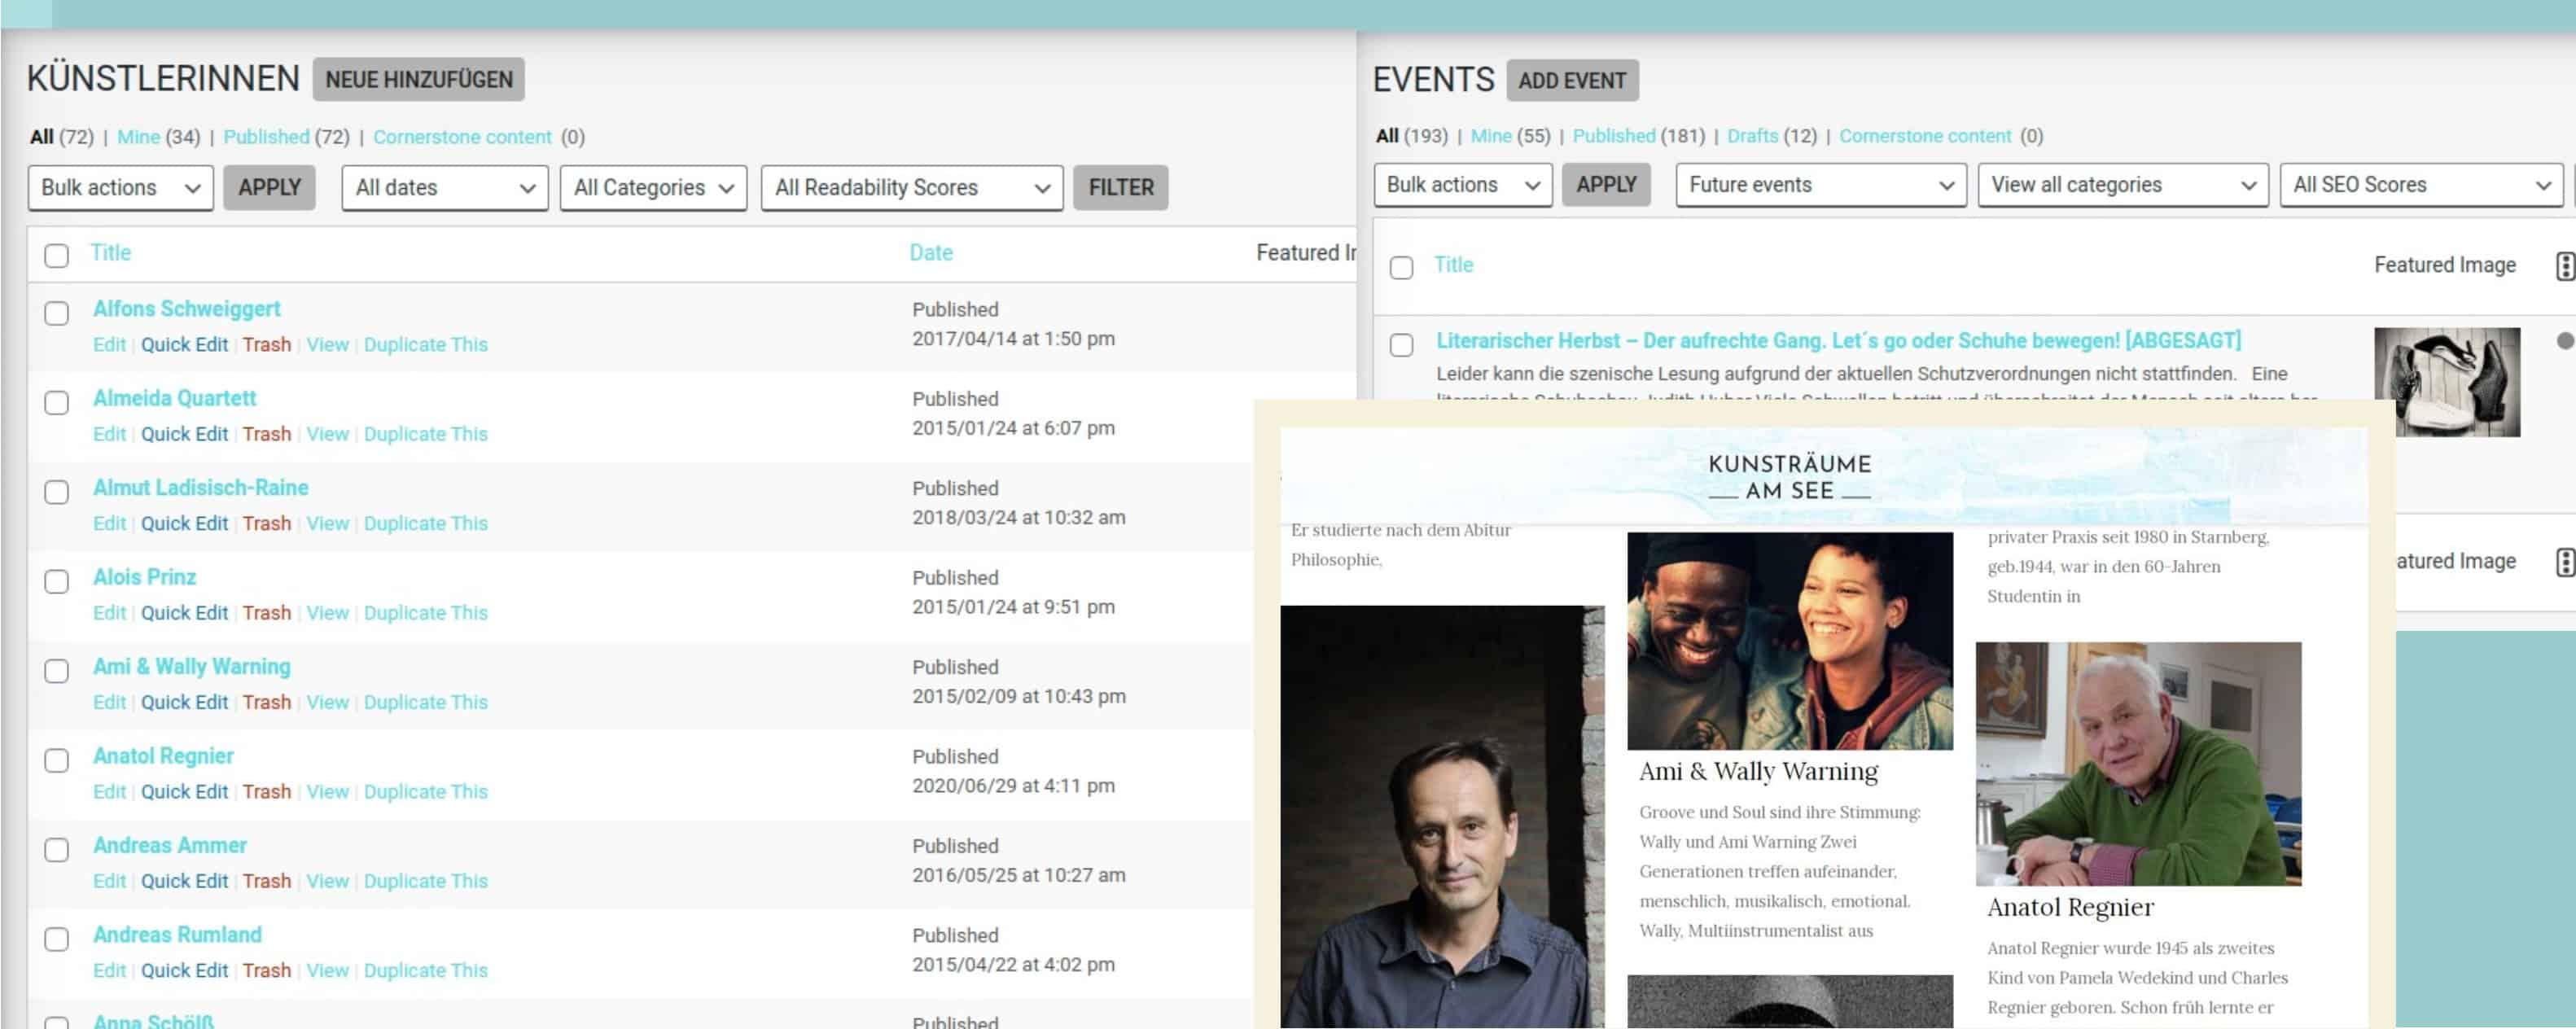Open the Future events dropdown
Viewport: 2576px width, 1029px height.
point(1820,184)
